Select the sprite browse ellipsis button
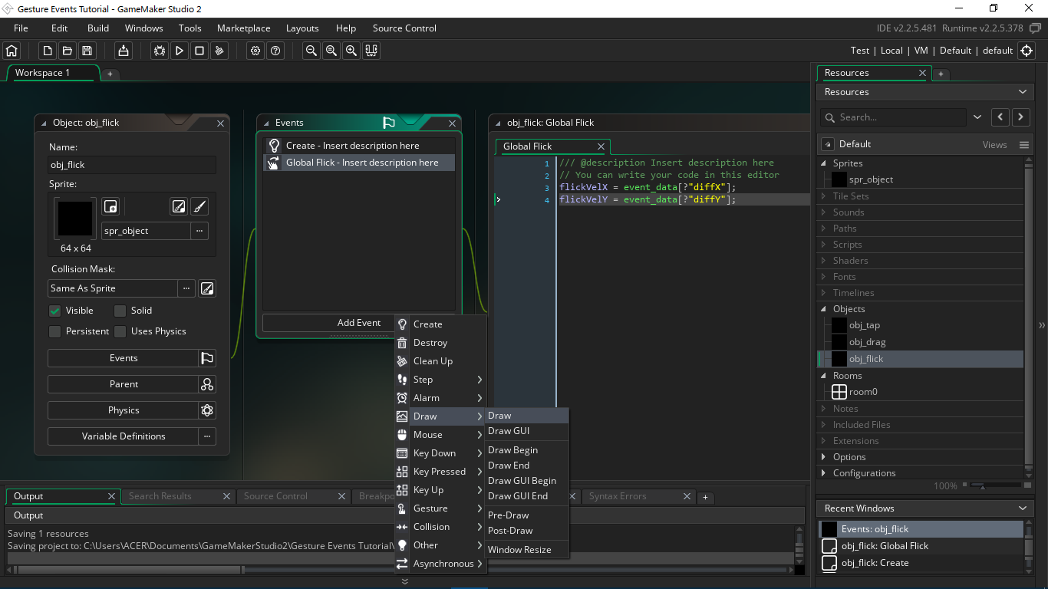Image resolution: width=1048 pixels, height=589 pixels. point(199,231)
